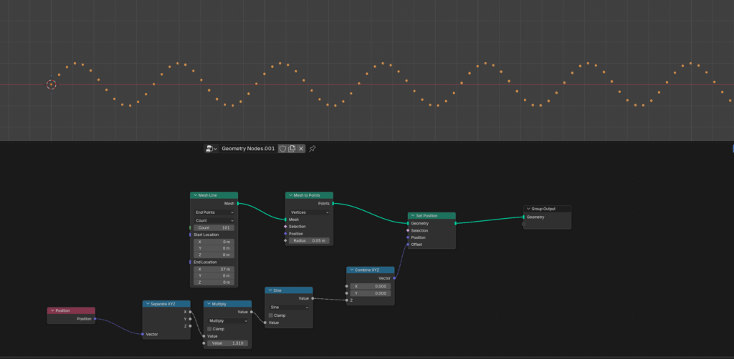Unlink the Geometry Nodes.001 tree
The image size is (734, 359).
click(x=301, y=149)
